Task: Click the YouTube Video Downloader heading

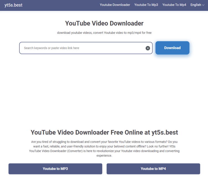Action: pyautogui.click(x=104, y=24)
